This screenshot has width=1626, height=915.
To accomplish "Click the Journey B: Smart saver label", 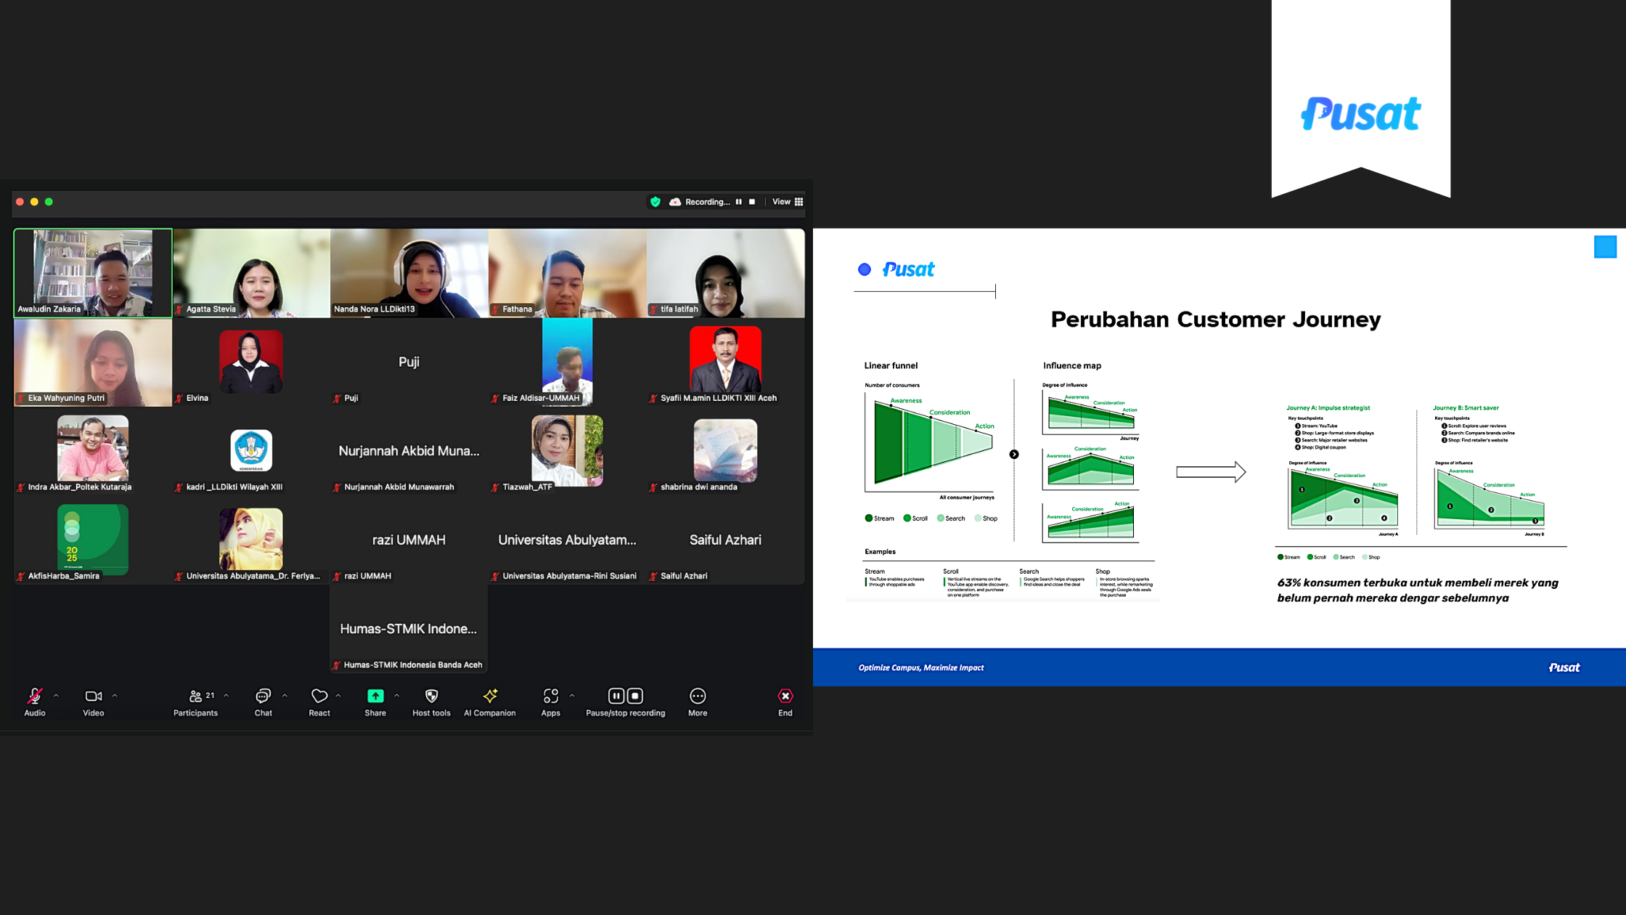I will (1466, 408).
